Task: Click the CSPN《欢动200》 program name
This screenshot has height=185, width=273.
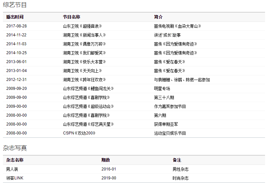Action: [x=79, y=133]
